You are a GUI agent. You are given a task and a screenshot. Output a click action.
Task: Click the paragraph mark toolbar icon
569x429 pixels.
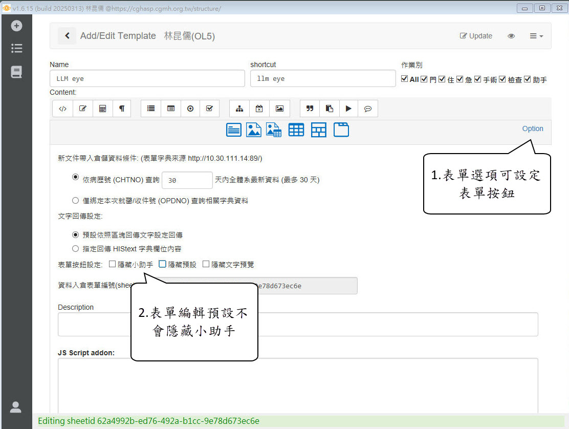click(122, 109)
